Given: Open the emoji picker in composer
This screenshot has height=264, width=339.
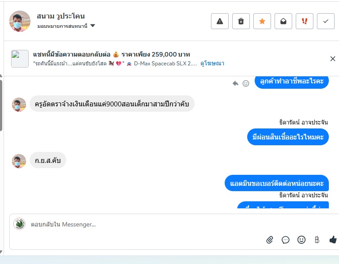Looking at the screenshot, I should point(301,240).
